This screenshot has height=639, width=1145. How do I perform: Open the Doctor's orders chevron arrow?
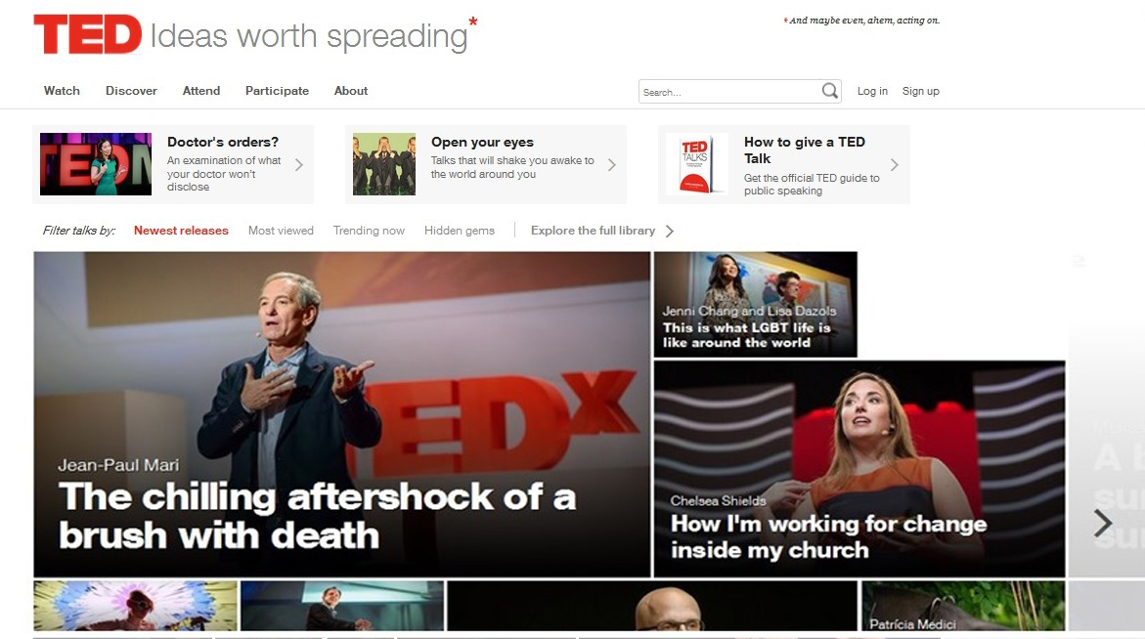[298, 165]
